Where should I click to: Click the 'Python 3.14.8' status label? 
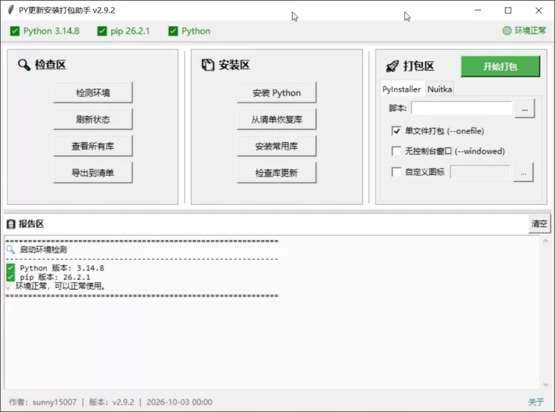click(x=51, y=31)
